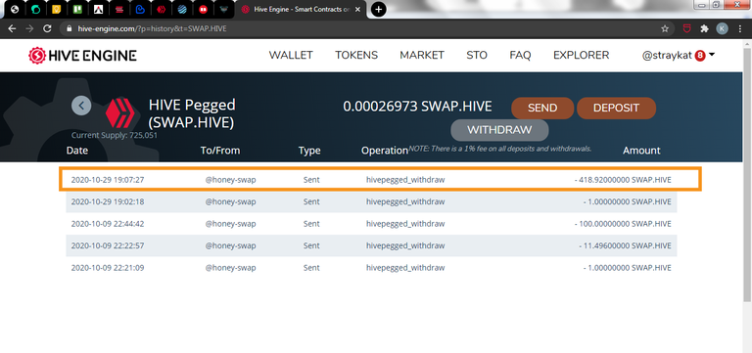Click the Amount column header
The height and width of the screenshot is (353, 752).
pyautogui.click(x=641, y=151)
